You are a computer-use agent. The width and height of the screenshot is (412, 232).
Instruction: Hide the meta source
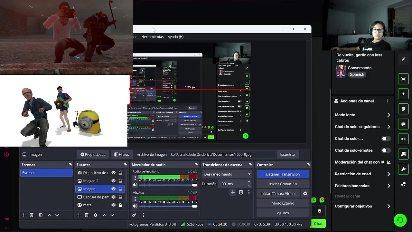[x=113, y=205]
